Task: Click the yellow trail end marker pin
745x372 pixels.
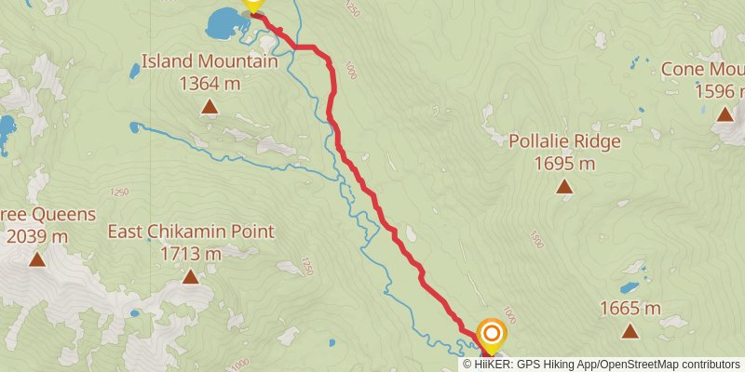Action: (252, 6)
